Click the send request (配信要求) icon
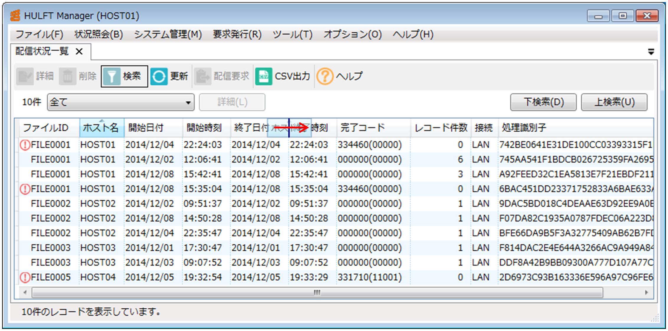668x331 pixels. point(202,76)
